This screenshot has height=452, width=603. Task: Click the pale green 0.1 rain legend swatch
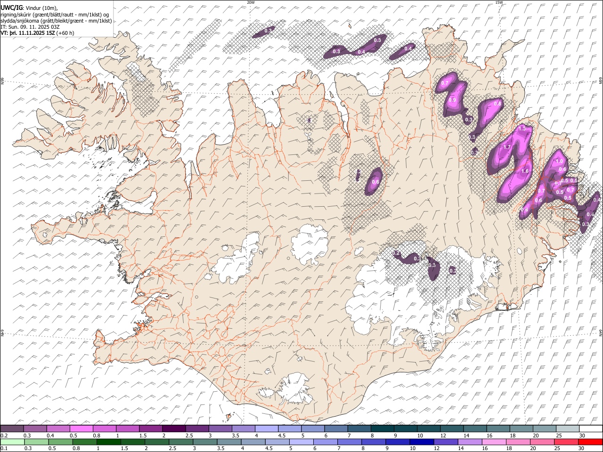[x=12, y=442]
